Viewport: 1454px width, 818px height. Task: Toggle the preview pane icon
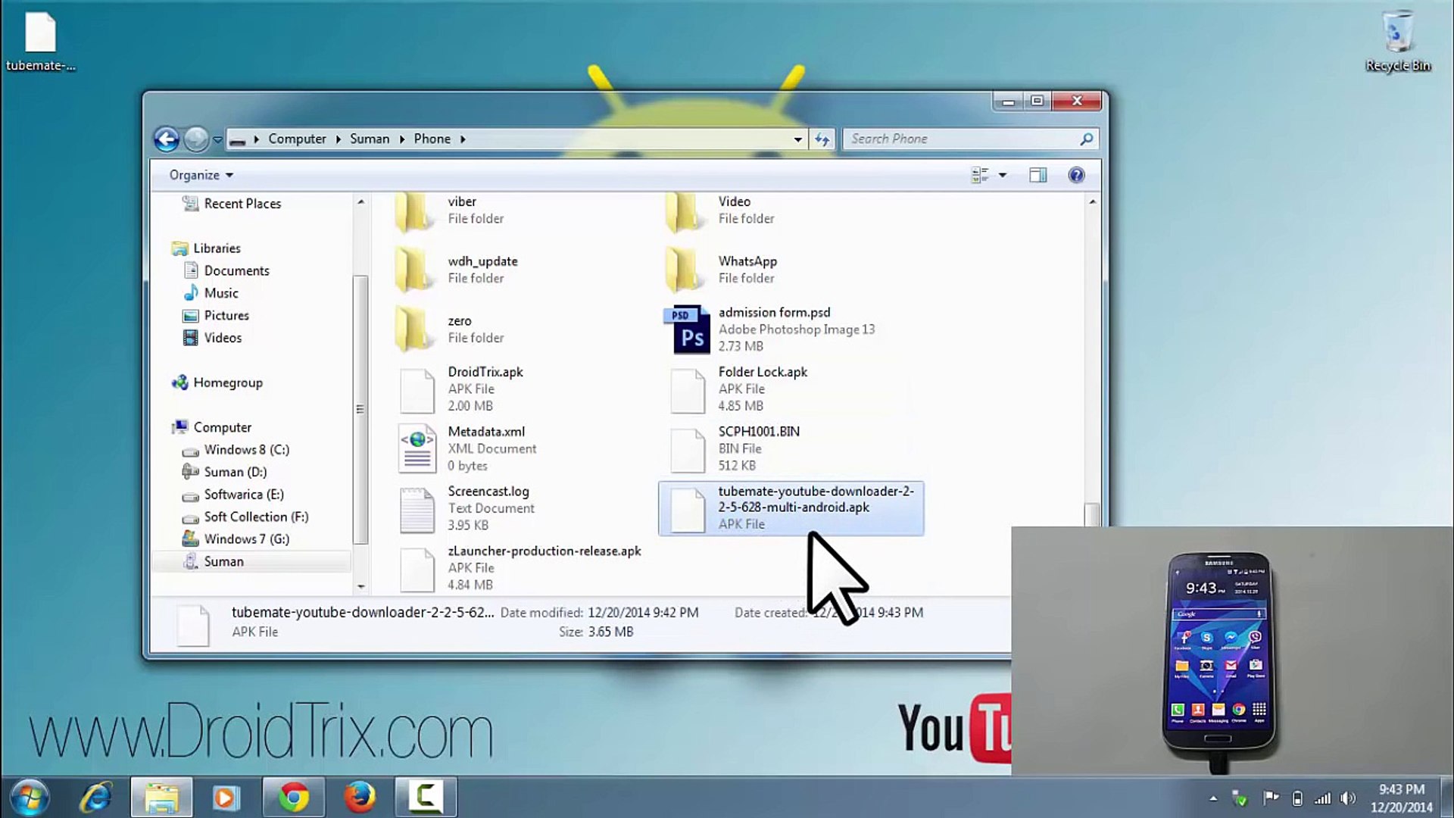pyautogui.click(x=1037, y=175)
